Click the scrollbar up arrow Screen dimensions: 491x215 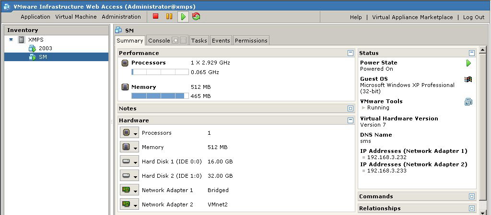point(482,50)
